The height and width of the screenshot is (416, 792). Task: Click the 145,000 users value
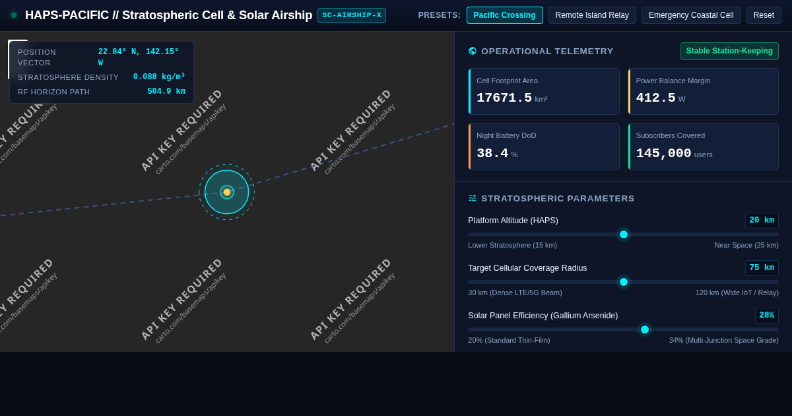(x=674, y=153)
